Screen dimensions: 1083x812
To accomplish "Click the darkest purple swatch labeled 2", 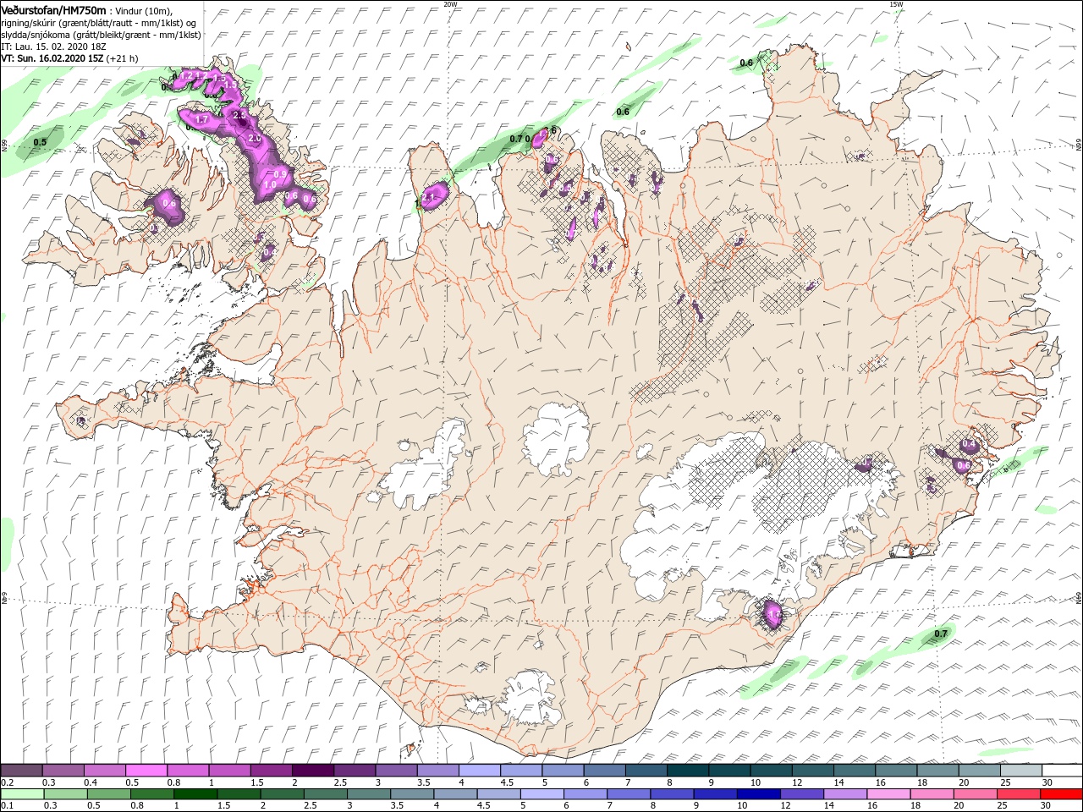I will (312, 771).
